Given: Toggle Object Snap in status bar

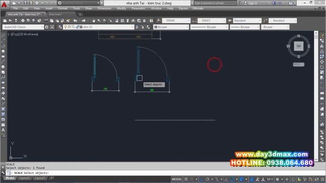Looking at the screenshot, I should tap(232, 179).
